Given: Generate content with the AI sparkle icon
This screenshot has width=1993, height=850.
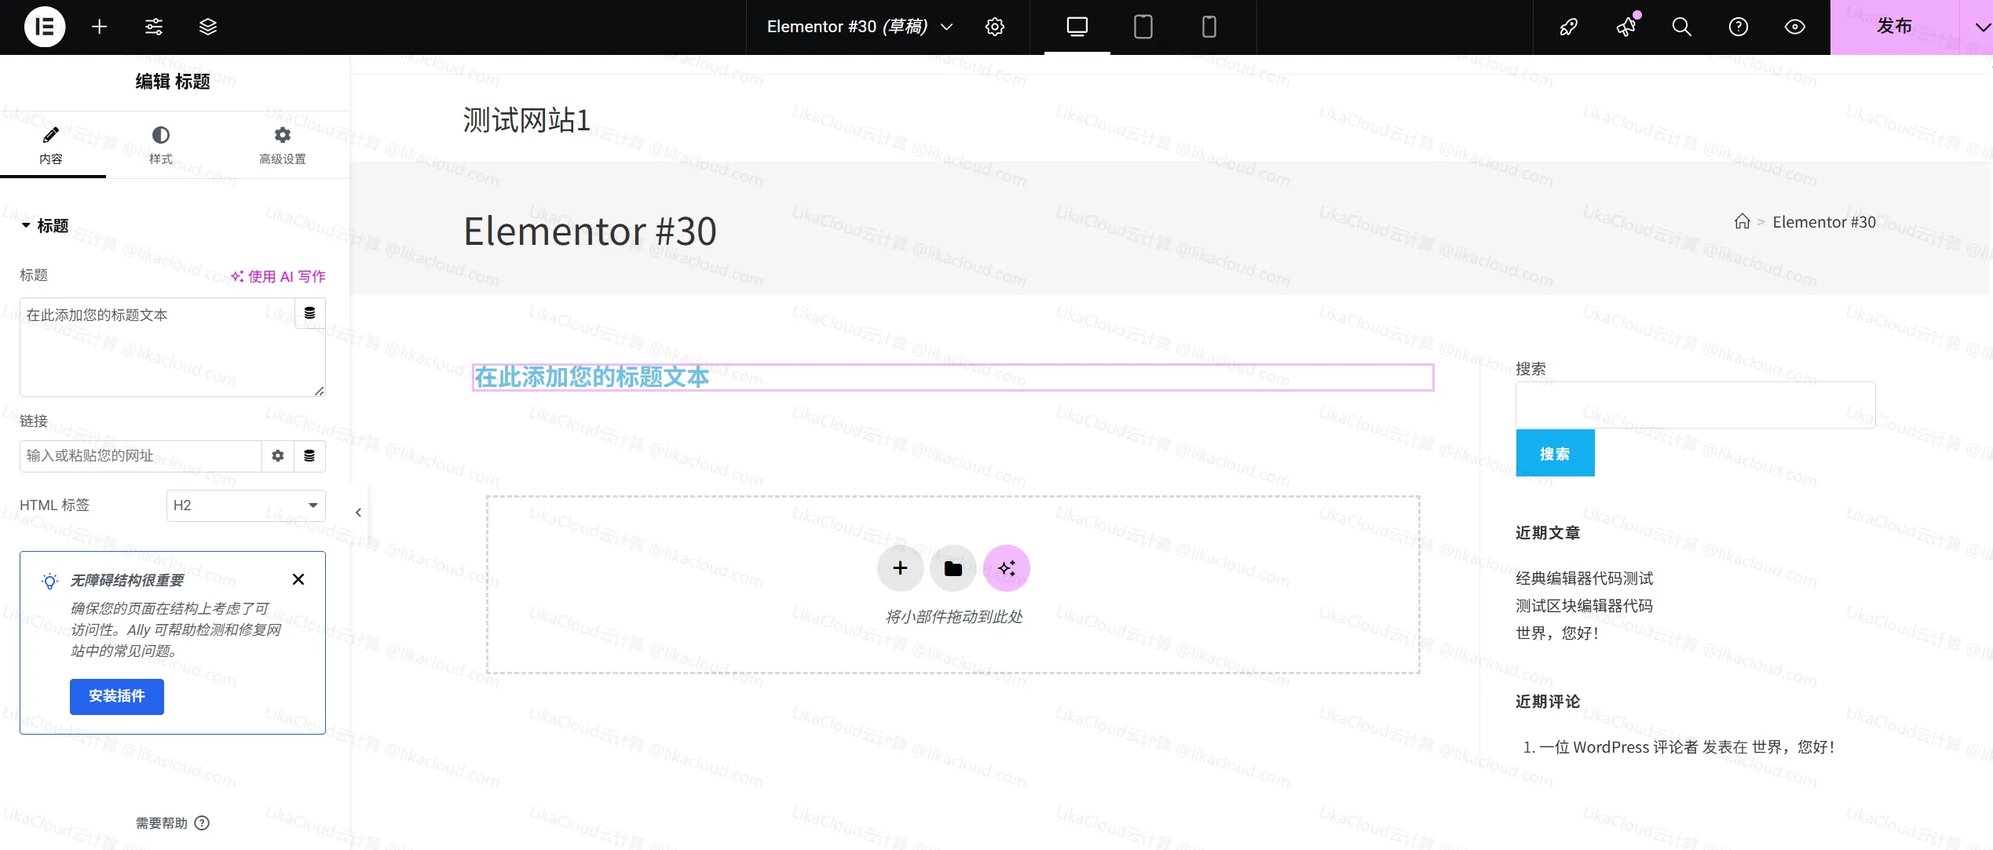Looking at the screenshot, I should click(1006, 567).
